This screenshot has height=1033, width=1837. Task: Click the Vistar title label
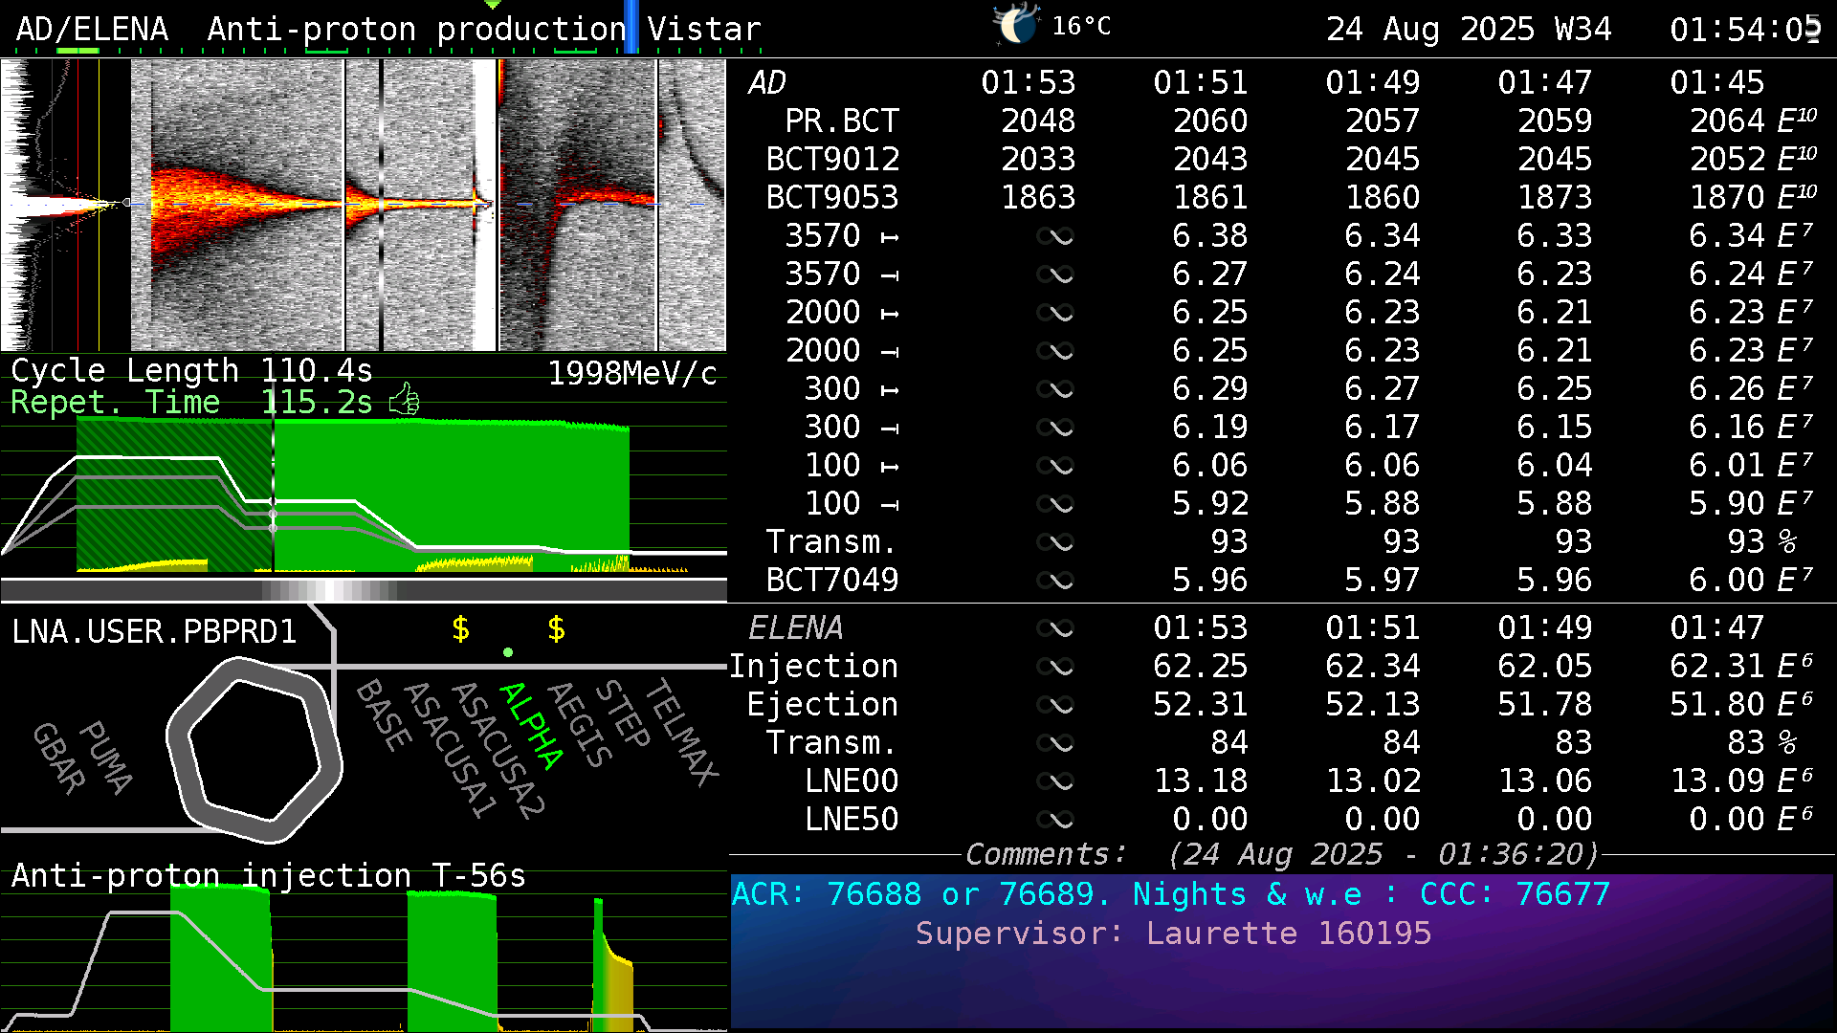point(704,29)
